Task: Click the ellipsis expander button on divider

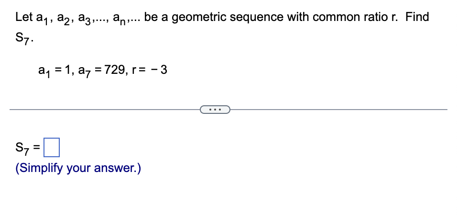Action: coord(215,110)
